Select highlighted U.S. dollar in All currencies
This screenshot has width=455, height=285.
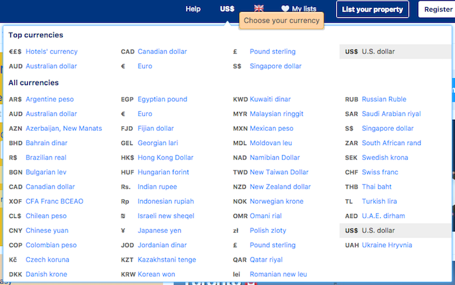point(395,230)
